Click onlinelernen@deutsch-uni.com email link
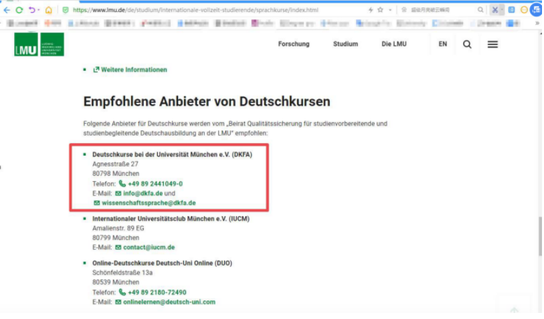Viewport: 544px width, 319px height. coord(165,302)
